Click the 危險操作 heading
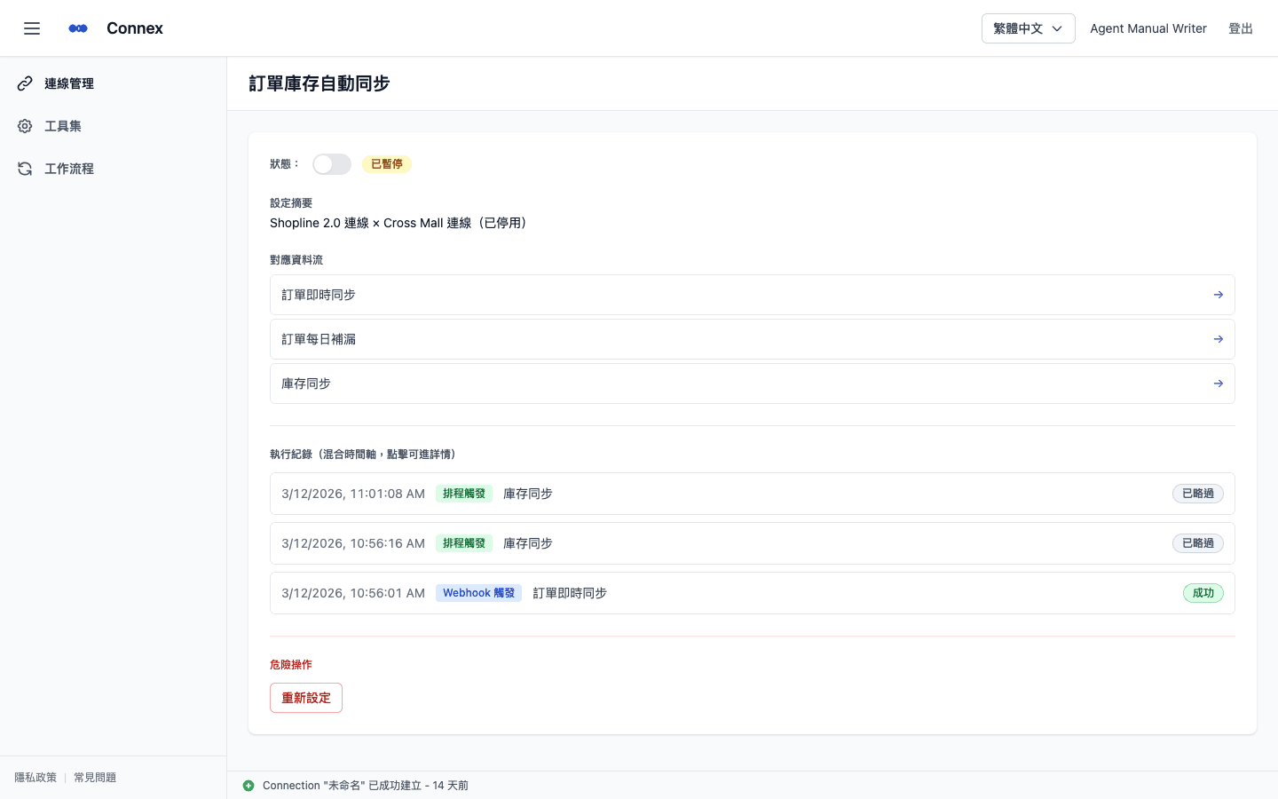The image size is (1278, 799). click(x=291, y=665)
